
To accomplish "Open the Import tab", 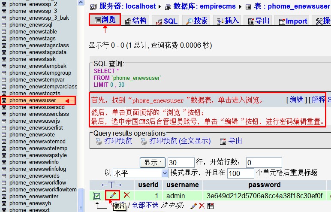I will (292, 21).
